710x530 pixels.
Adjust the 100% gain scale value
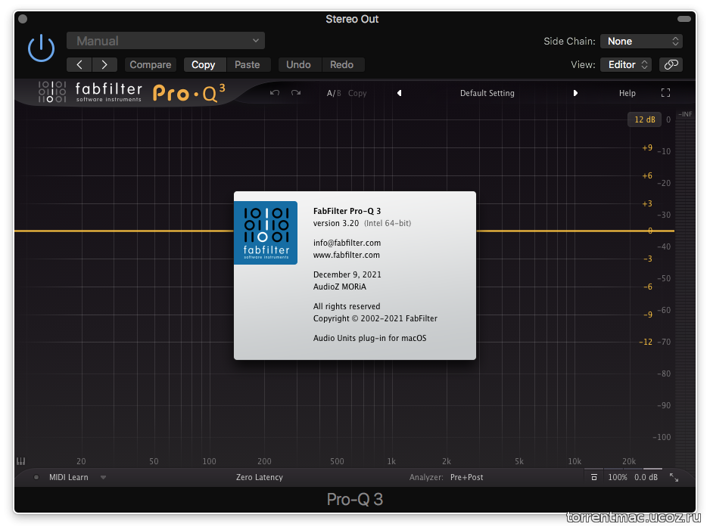[x=618, y=477]
